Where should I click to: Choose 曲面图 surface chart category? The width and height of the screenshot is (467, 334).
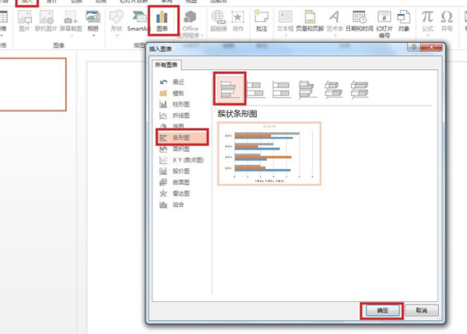click(x=181, y=182)
